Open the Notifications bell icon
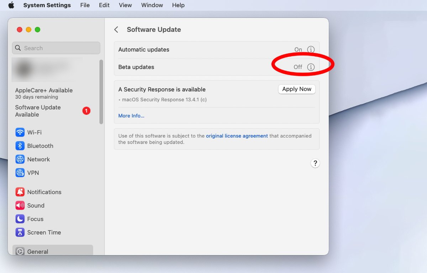Screen dimensions: 427x273 coord(20,192)
